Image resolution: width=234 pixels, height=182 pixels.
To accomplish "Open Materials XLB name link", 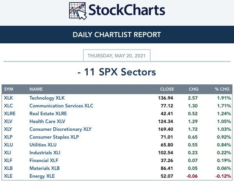I will 45,168.
